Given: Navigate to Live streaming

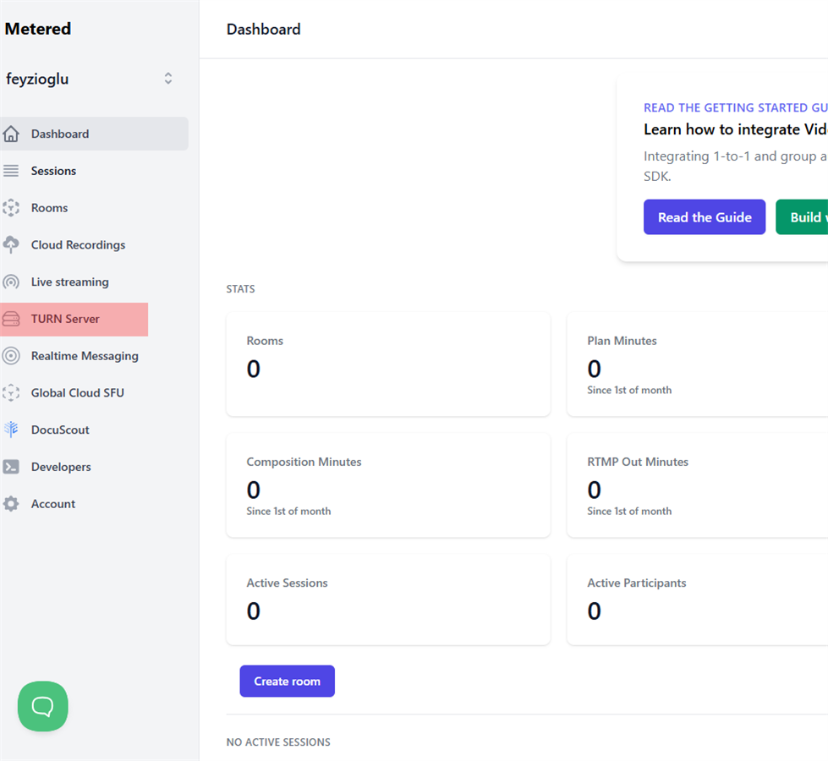Looking at the screenshot, I should point(69,282).
